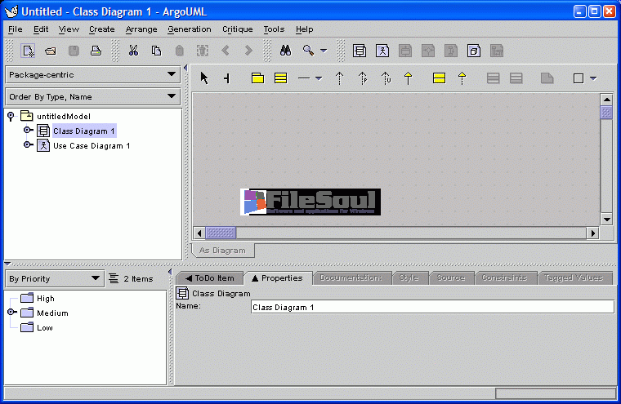Click the diagram Name input field

click(x=431, y=307)
